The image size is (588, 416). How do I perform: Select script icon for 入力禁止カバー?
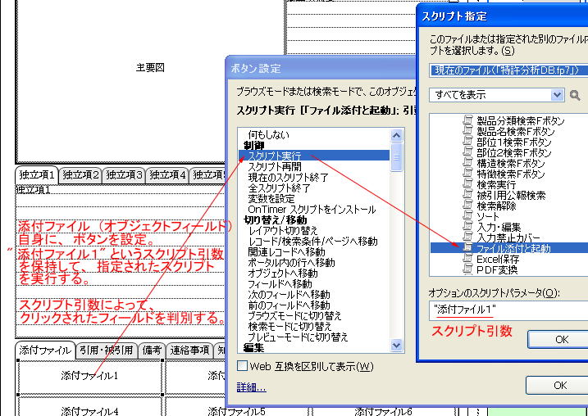click(467, 237)
